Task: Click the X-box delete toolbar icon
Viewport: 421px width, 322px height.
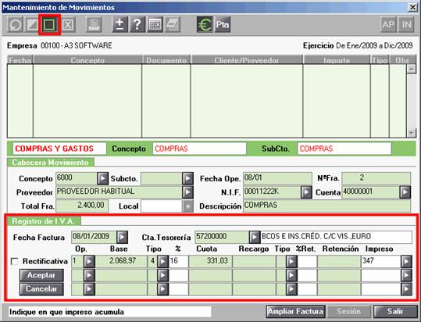Action: pos(68,25)
